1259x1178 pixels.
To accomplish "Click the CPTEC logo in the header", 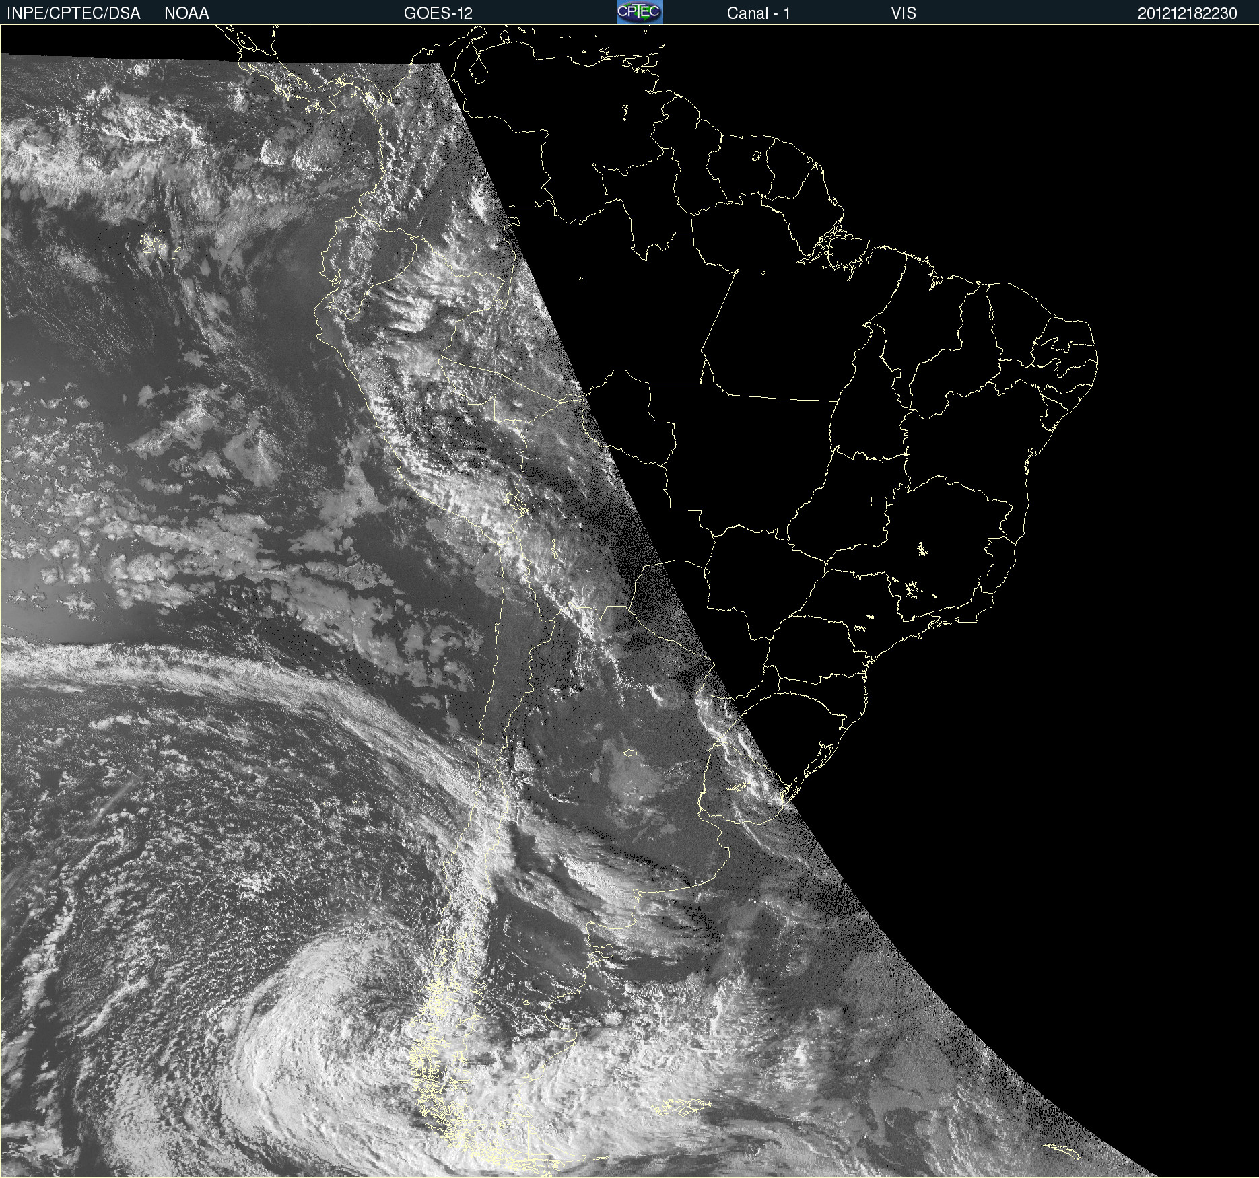I will (x=640, y=12).
